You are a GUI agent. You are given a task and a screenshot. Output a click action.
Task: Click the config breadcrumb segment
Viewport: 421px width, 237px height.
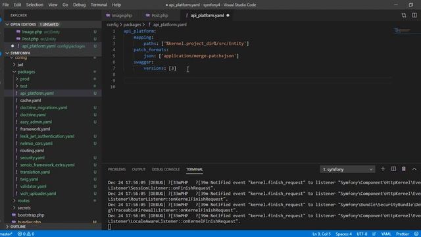click(112, 25)
